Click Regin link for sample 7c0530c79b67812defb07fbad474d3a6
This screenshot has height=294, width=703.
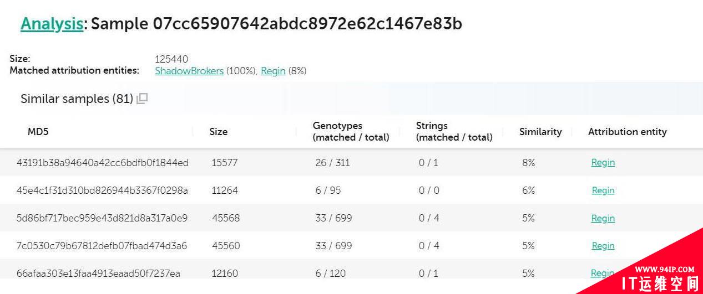click(x=603, y=246)
